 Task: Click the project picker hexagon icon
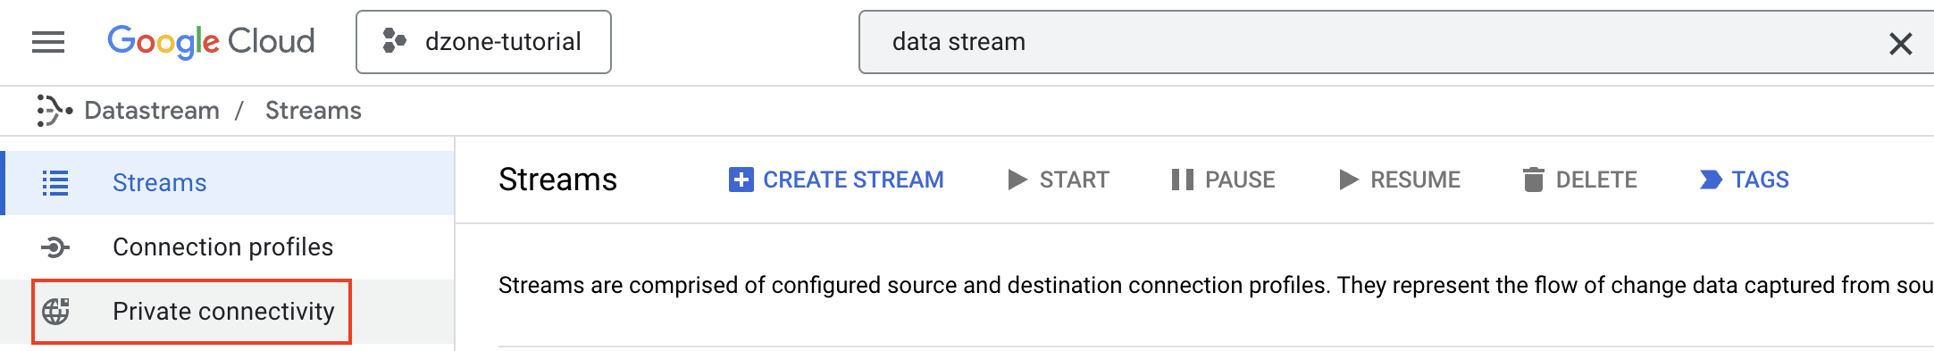394,41
